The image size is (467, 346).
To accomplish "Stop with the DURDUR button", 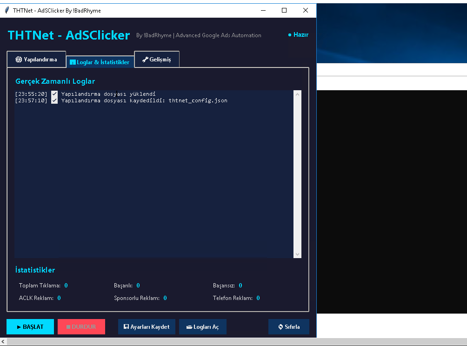I will [81, 326].
